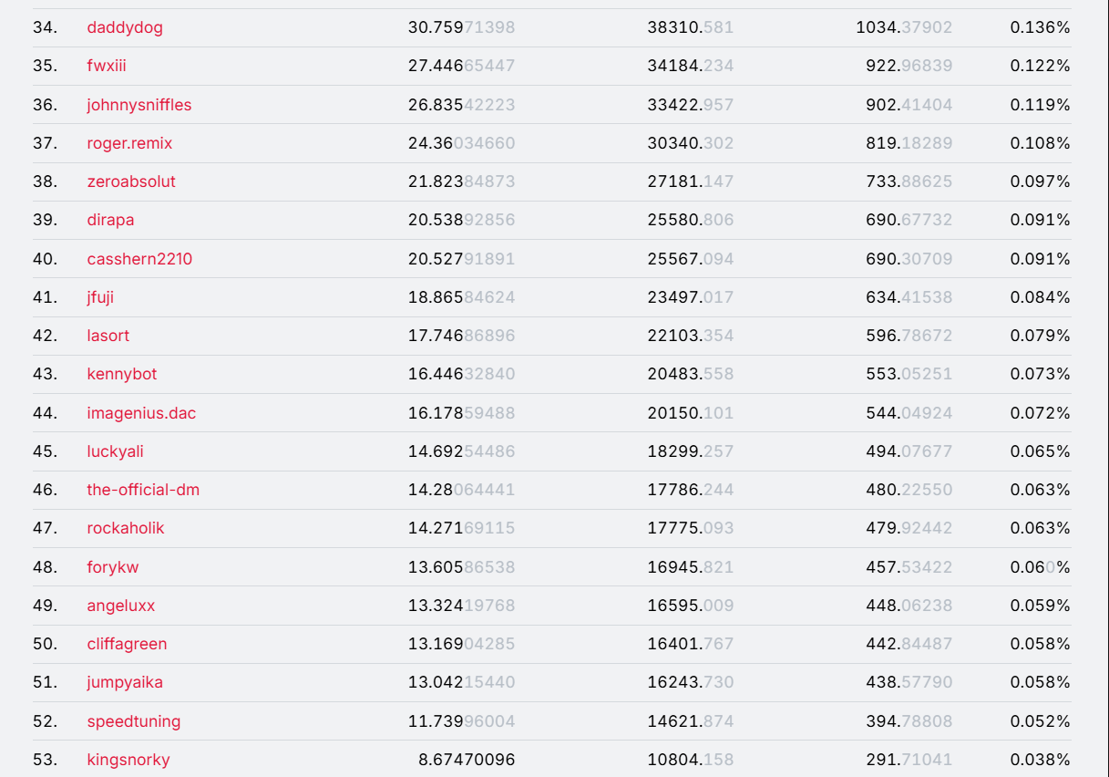Click the dirapa username link
Screen dimensions: 1109x777
point(110,220)
